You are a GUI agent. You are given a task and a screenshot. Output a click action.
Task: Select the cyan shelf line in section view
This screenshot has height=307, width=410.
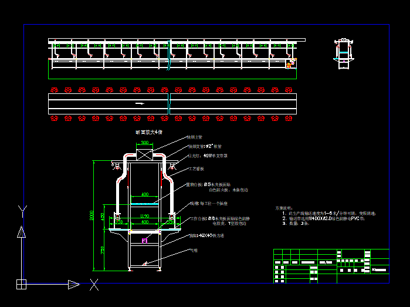tap(144, 204)
